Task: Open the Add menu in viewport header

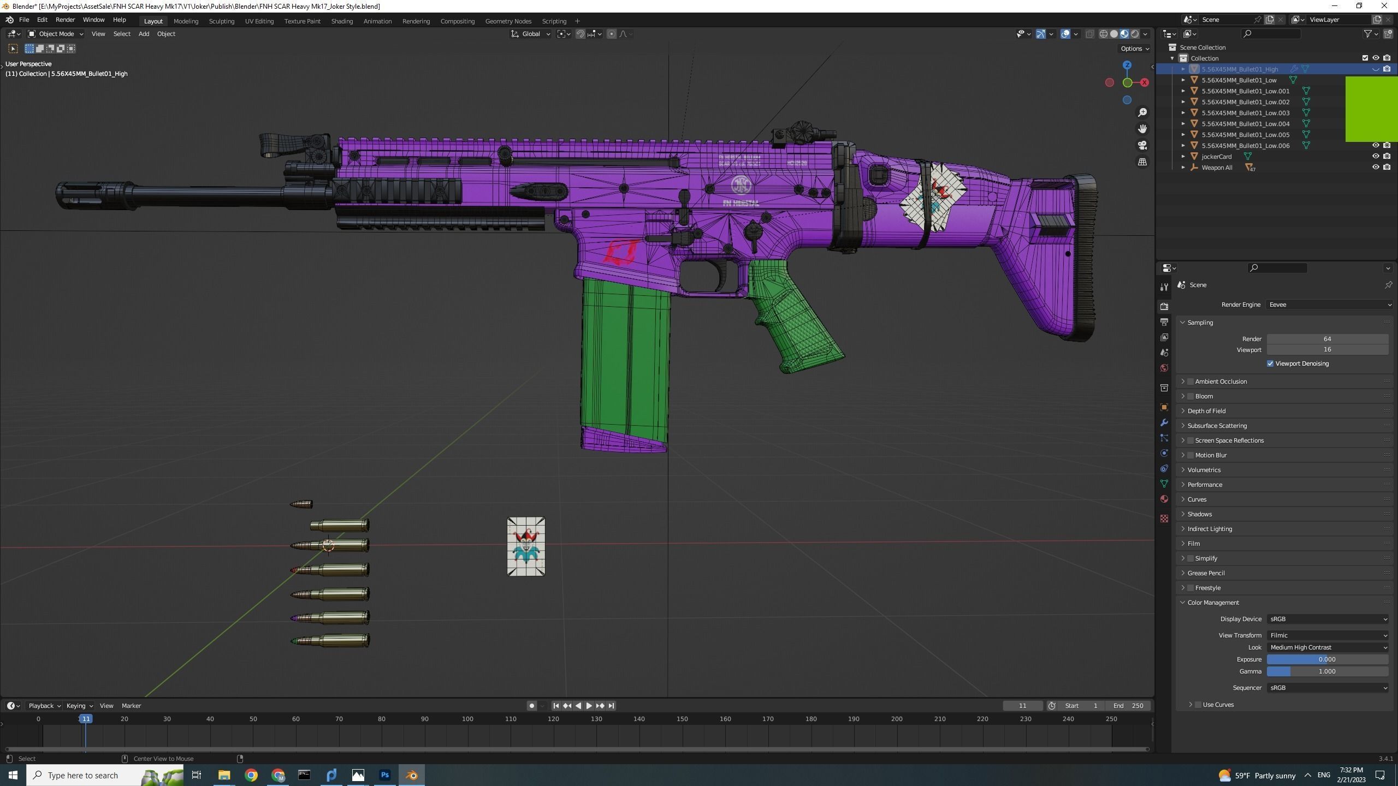Action: pos(144,34)
